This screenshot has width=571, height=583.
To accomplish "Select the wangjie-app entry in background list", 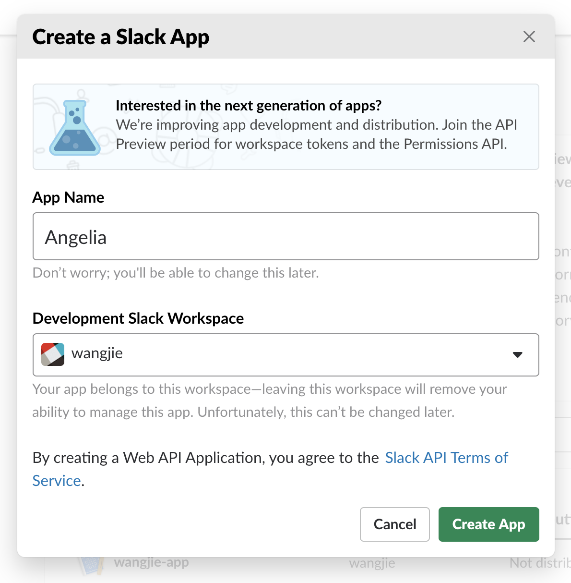I will click(x=151, y=562).
